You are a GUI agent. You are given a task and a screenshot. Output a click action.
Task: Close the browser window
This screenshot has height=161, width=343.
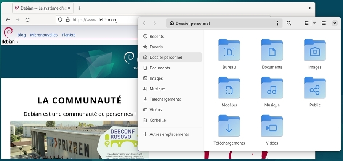[x=310, y=8]
